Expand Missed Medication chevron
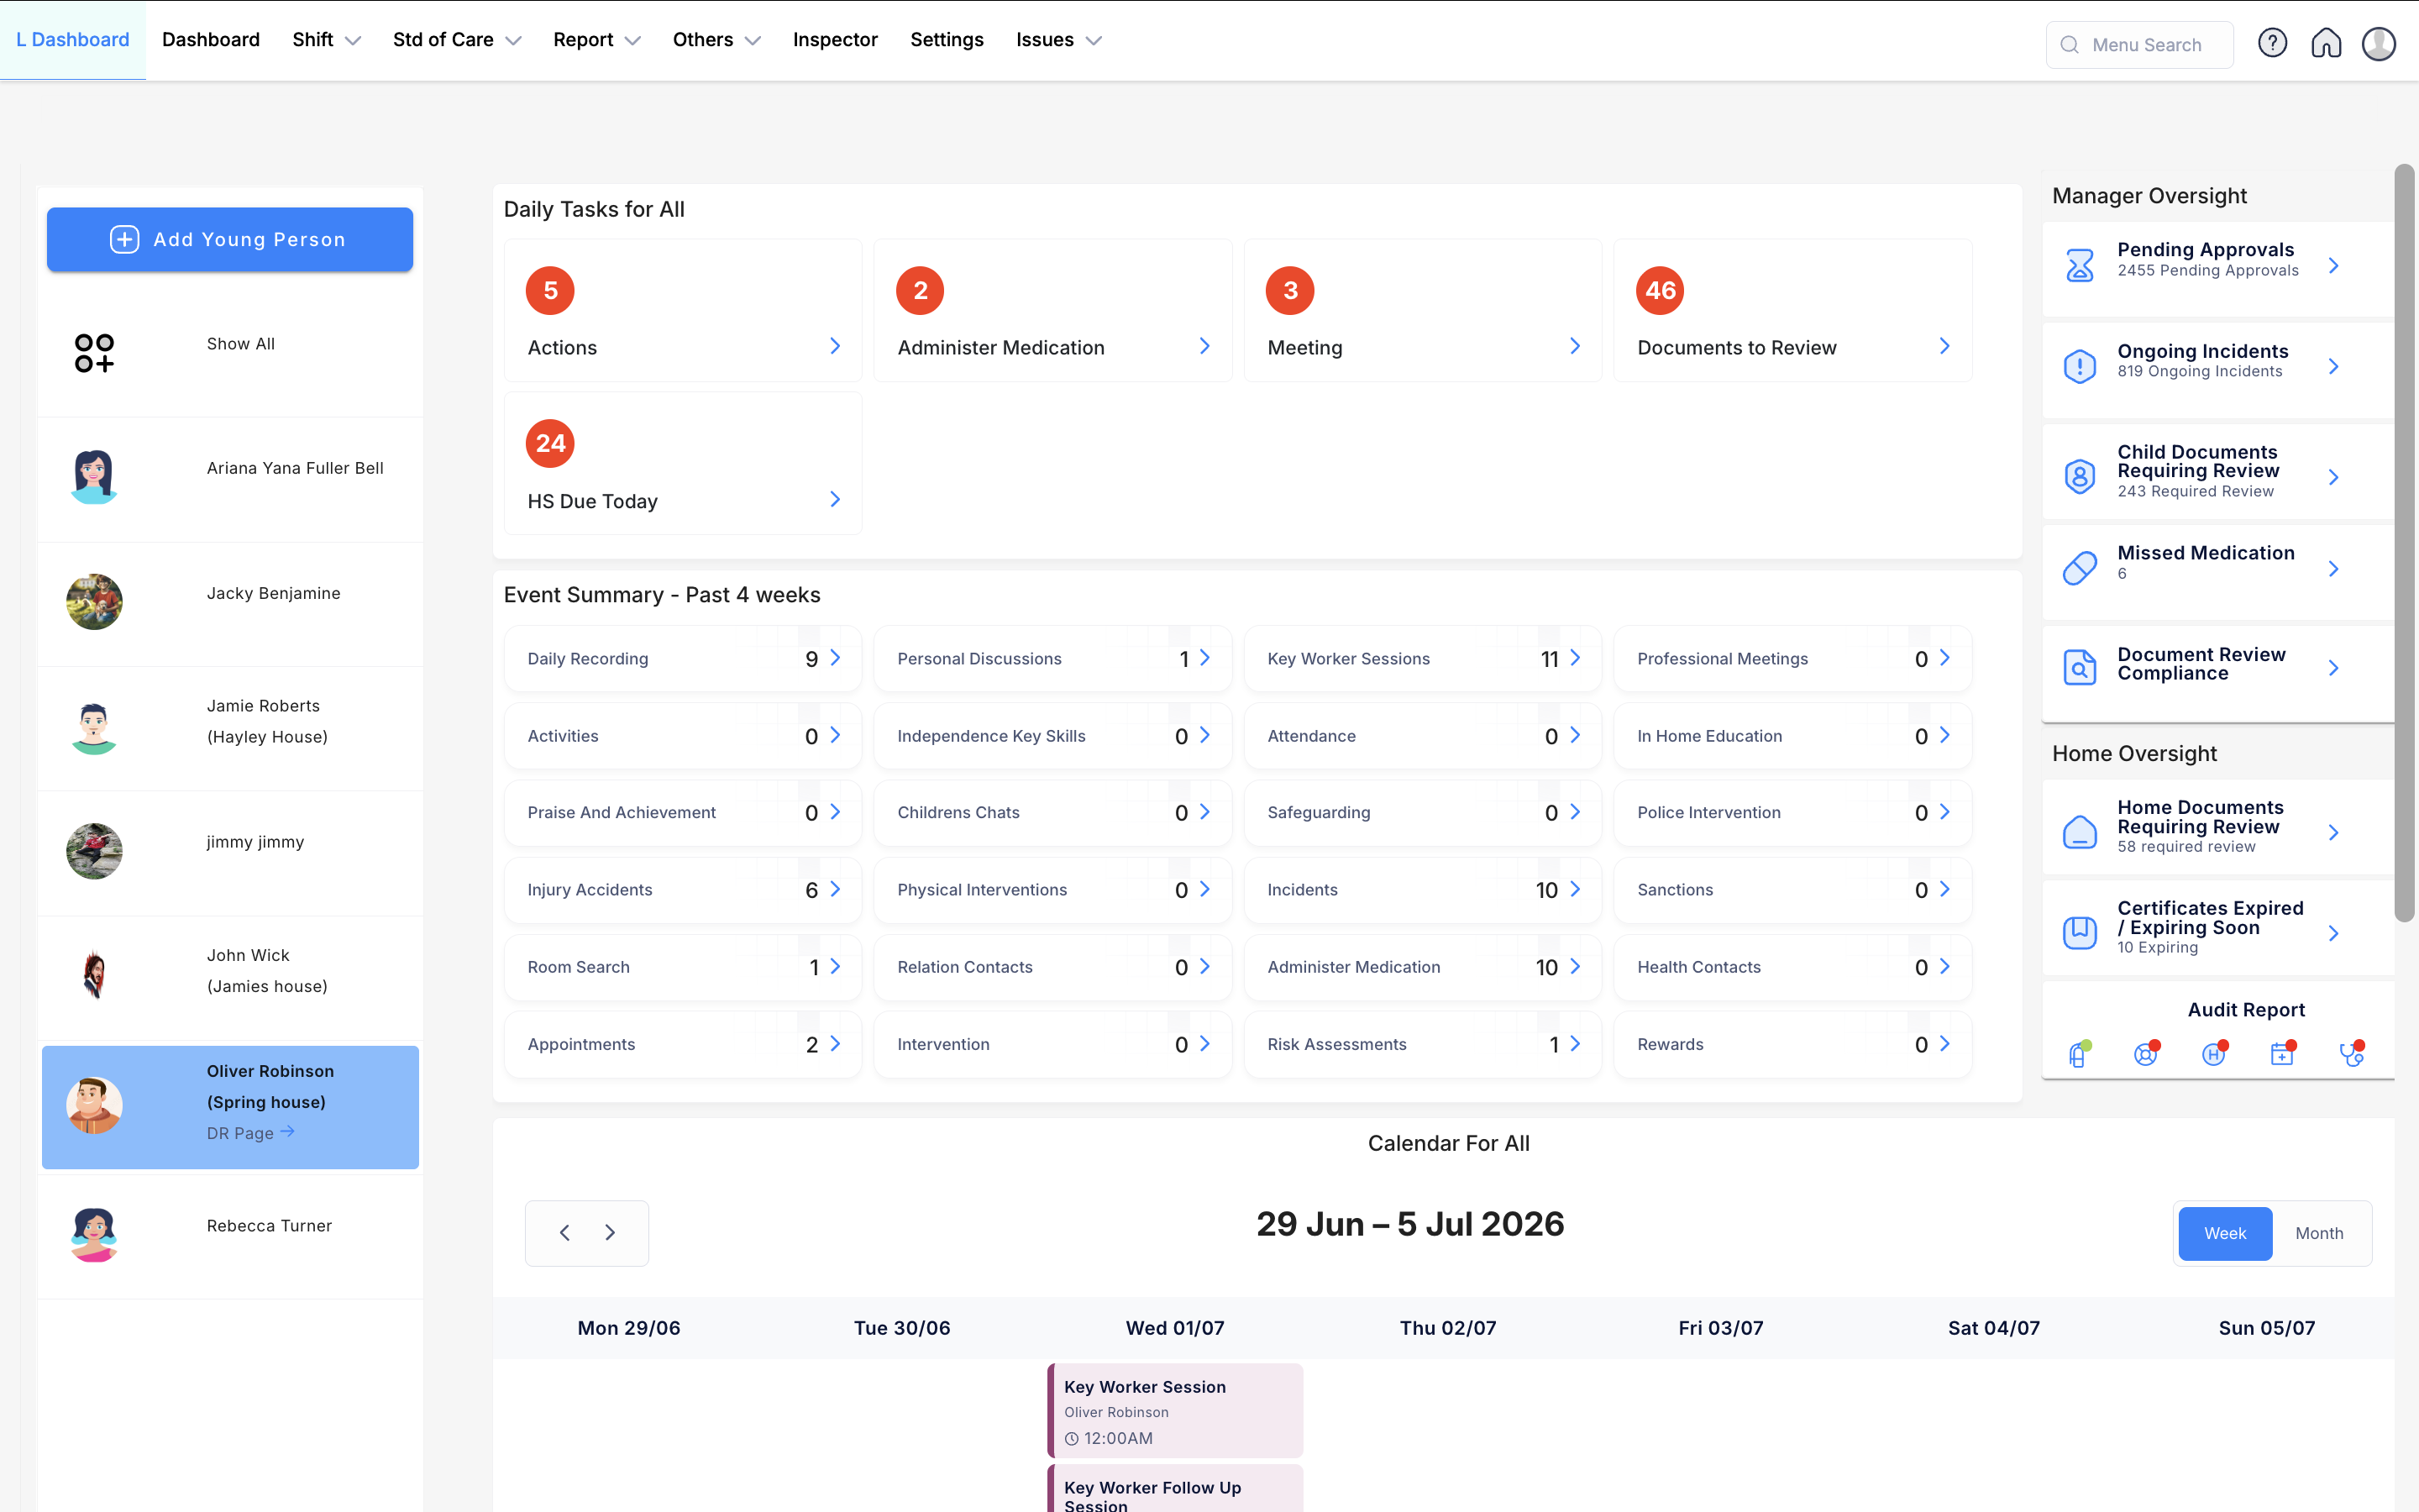This screenshot has width=2419, height=1512. pyautogui.click(x=2333, y=568)
